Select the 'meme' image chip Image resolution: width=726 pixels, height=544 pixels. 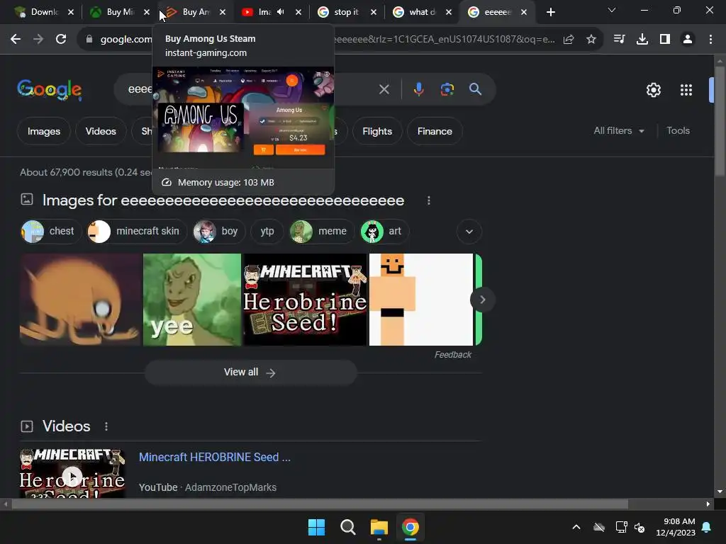[x=321, y=232]
